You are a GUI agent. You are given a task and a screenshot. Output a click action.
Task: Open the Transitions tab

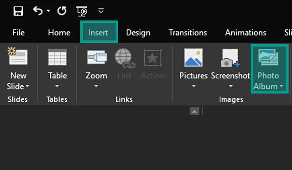(x=188, y=32)
